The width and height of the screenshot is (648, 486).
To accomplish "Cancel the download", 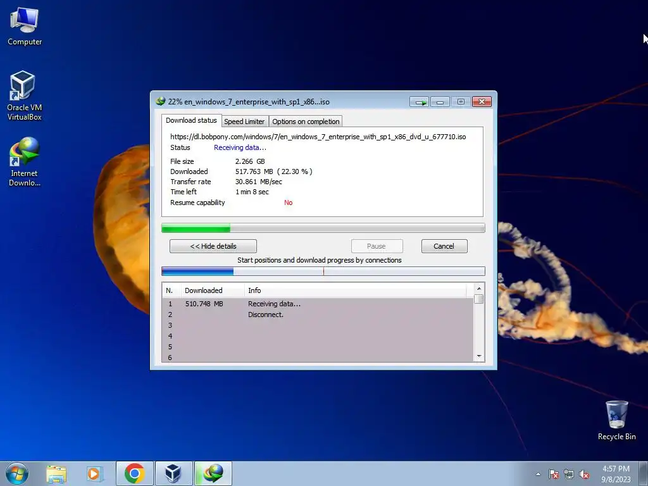I will click(444, 246).
